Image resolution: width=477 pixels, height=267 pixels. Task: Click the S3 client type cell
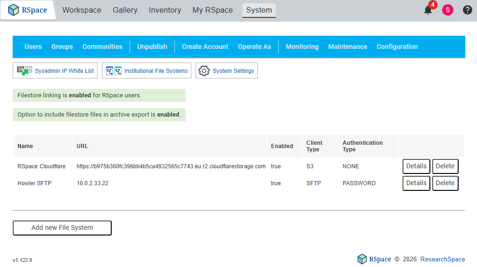310,166
